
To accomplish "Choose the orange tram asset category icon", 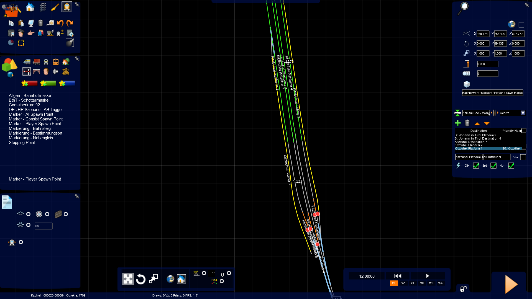I will [x=56, y=61].
